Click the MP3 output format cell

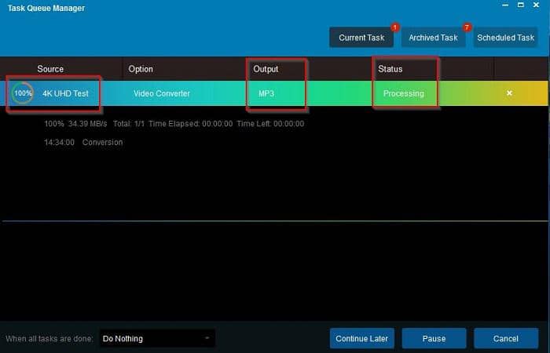click(x=266, y=93)
